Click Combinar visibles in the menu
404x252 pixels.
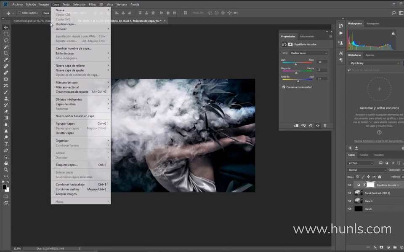pos(67,189)
